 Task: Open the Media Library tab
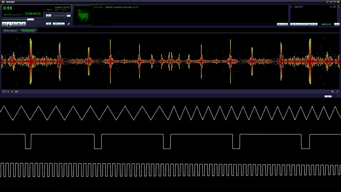[x=10, y=31]
